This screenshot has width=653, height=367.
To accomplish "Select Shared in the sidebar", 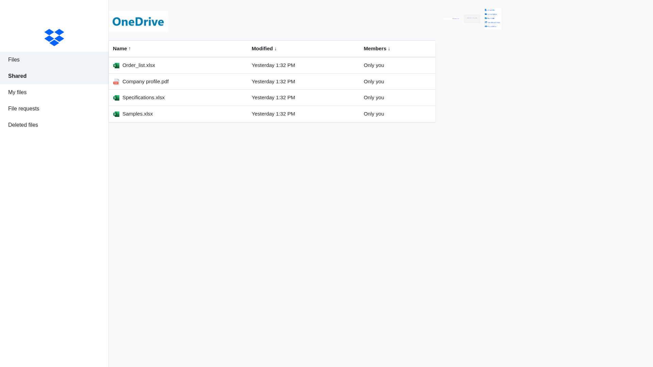I will pyautogui.click(x=54, y=76).
